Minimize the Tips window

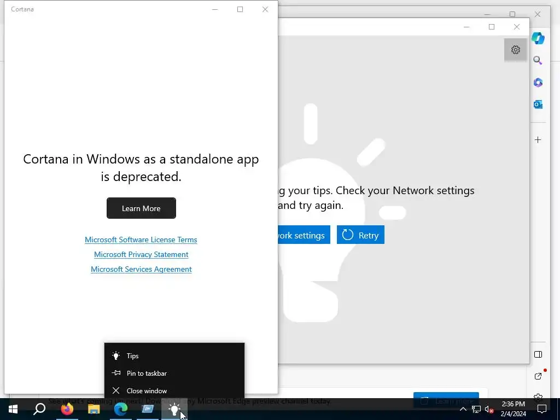click(x=466, y=27)
